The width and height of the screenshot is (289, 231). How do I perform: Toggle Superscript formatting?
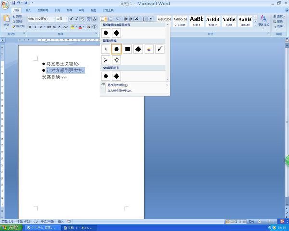point(60,27)
